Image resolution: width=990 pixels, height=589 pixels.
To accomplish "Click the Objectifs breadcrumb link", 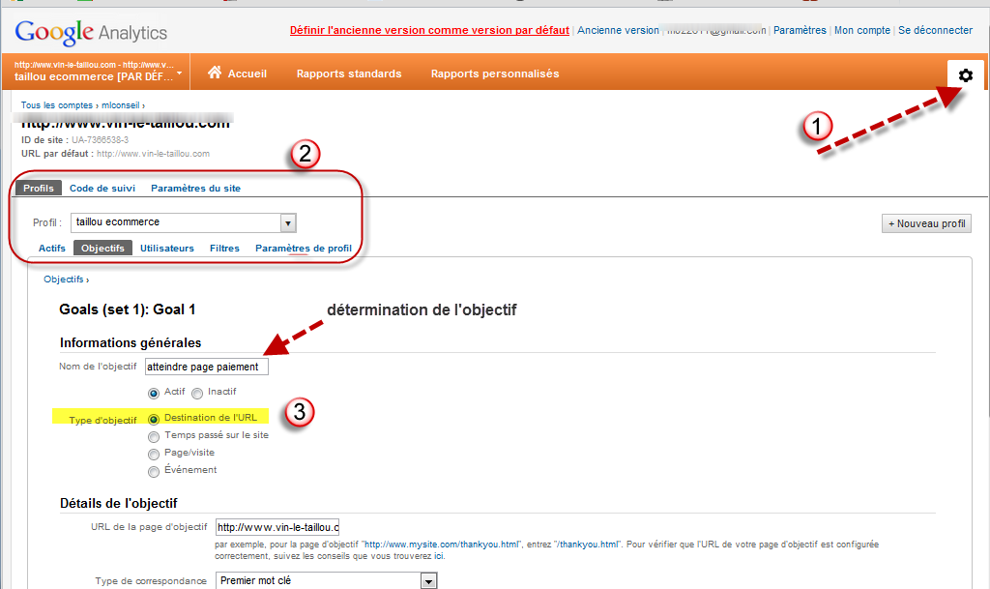I will click(64, 280).
